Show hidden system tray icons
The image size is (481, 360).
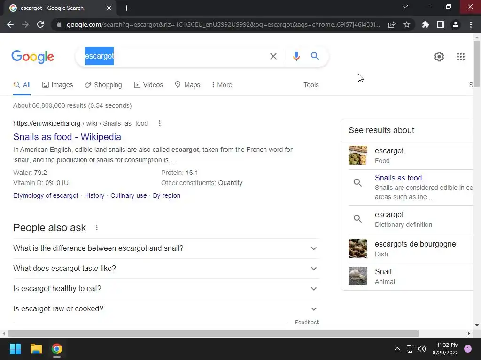pyautogui.click(x=397, y=349)
